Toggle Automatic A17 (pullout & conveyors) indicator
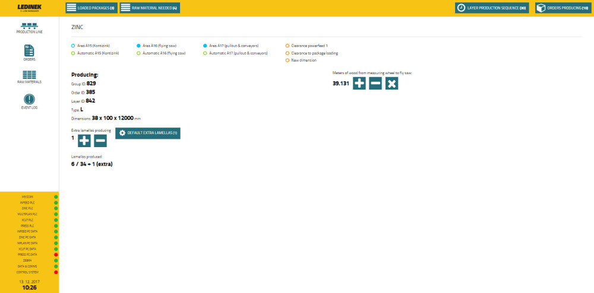 [205, 53]
